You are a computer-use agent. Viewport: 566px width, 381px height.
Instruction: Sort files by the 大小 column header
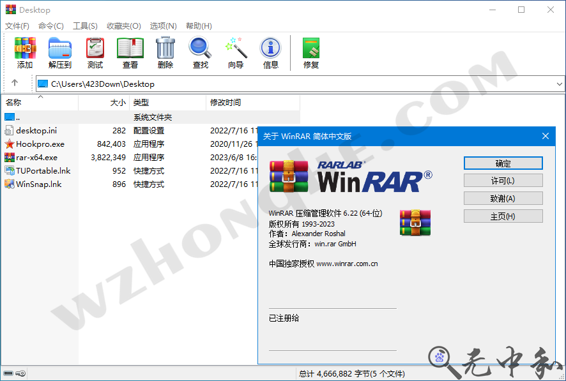pyautogui.click(x=118, y=102)
